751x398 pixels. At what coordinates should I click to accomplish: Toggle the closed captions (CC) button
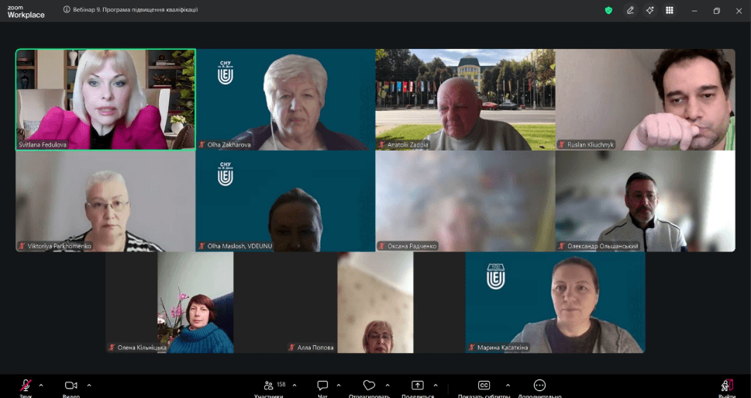click(x=484, y=386)
